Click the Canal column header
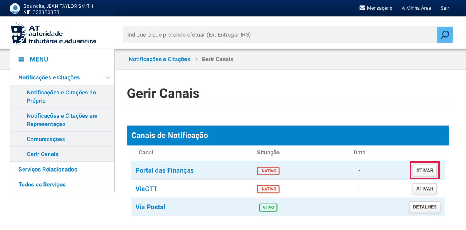Viewport: 466px width, 230px height. 146,153
